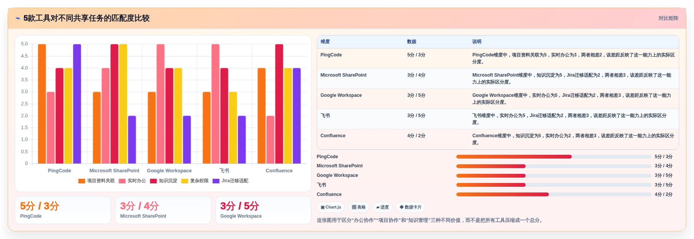Click the 飞书 table row name
The width and height of the screenshot is (694, 239).
click(325, 115)
